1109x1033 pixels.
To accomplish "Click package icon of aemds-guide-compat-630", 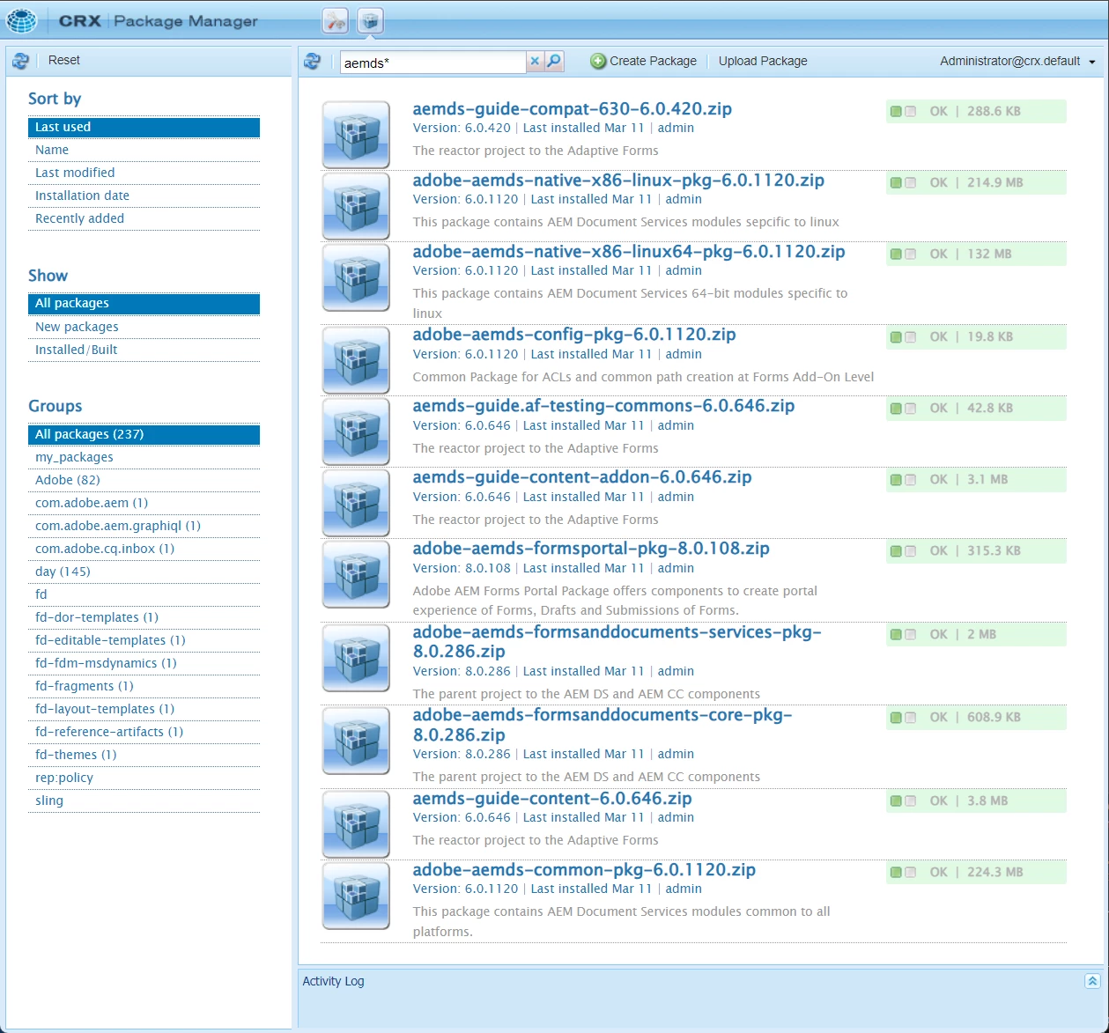I will coord(356,135).
